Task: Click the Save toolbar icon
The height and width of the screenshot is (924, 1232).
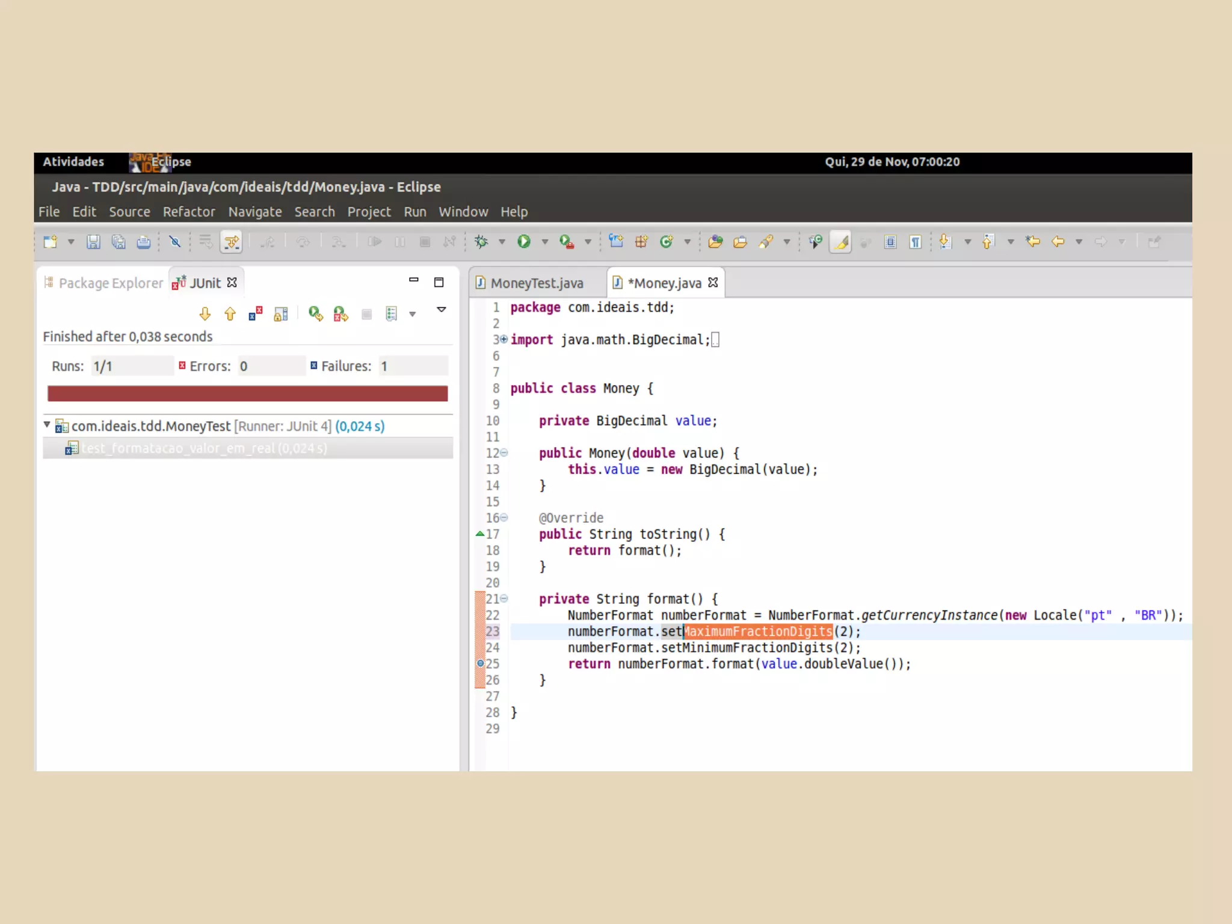Action: (x=93, y=242)
